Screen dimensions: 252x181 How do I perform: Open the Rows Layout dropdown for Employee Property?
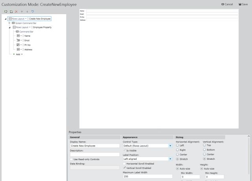30,27
